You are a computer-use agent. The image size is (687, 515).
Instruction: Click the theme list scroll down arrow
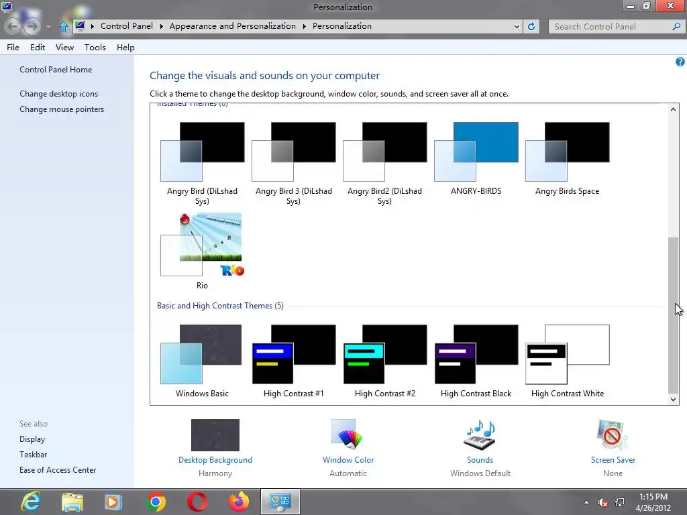673,399
